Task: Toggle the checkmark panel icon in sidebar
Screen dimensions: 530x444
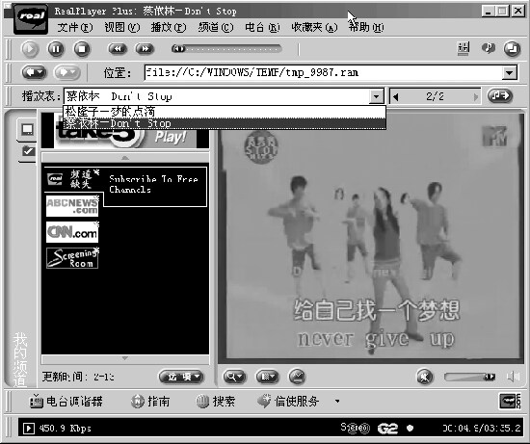Action: point(28,151)
